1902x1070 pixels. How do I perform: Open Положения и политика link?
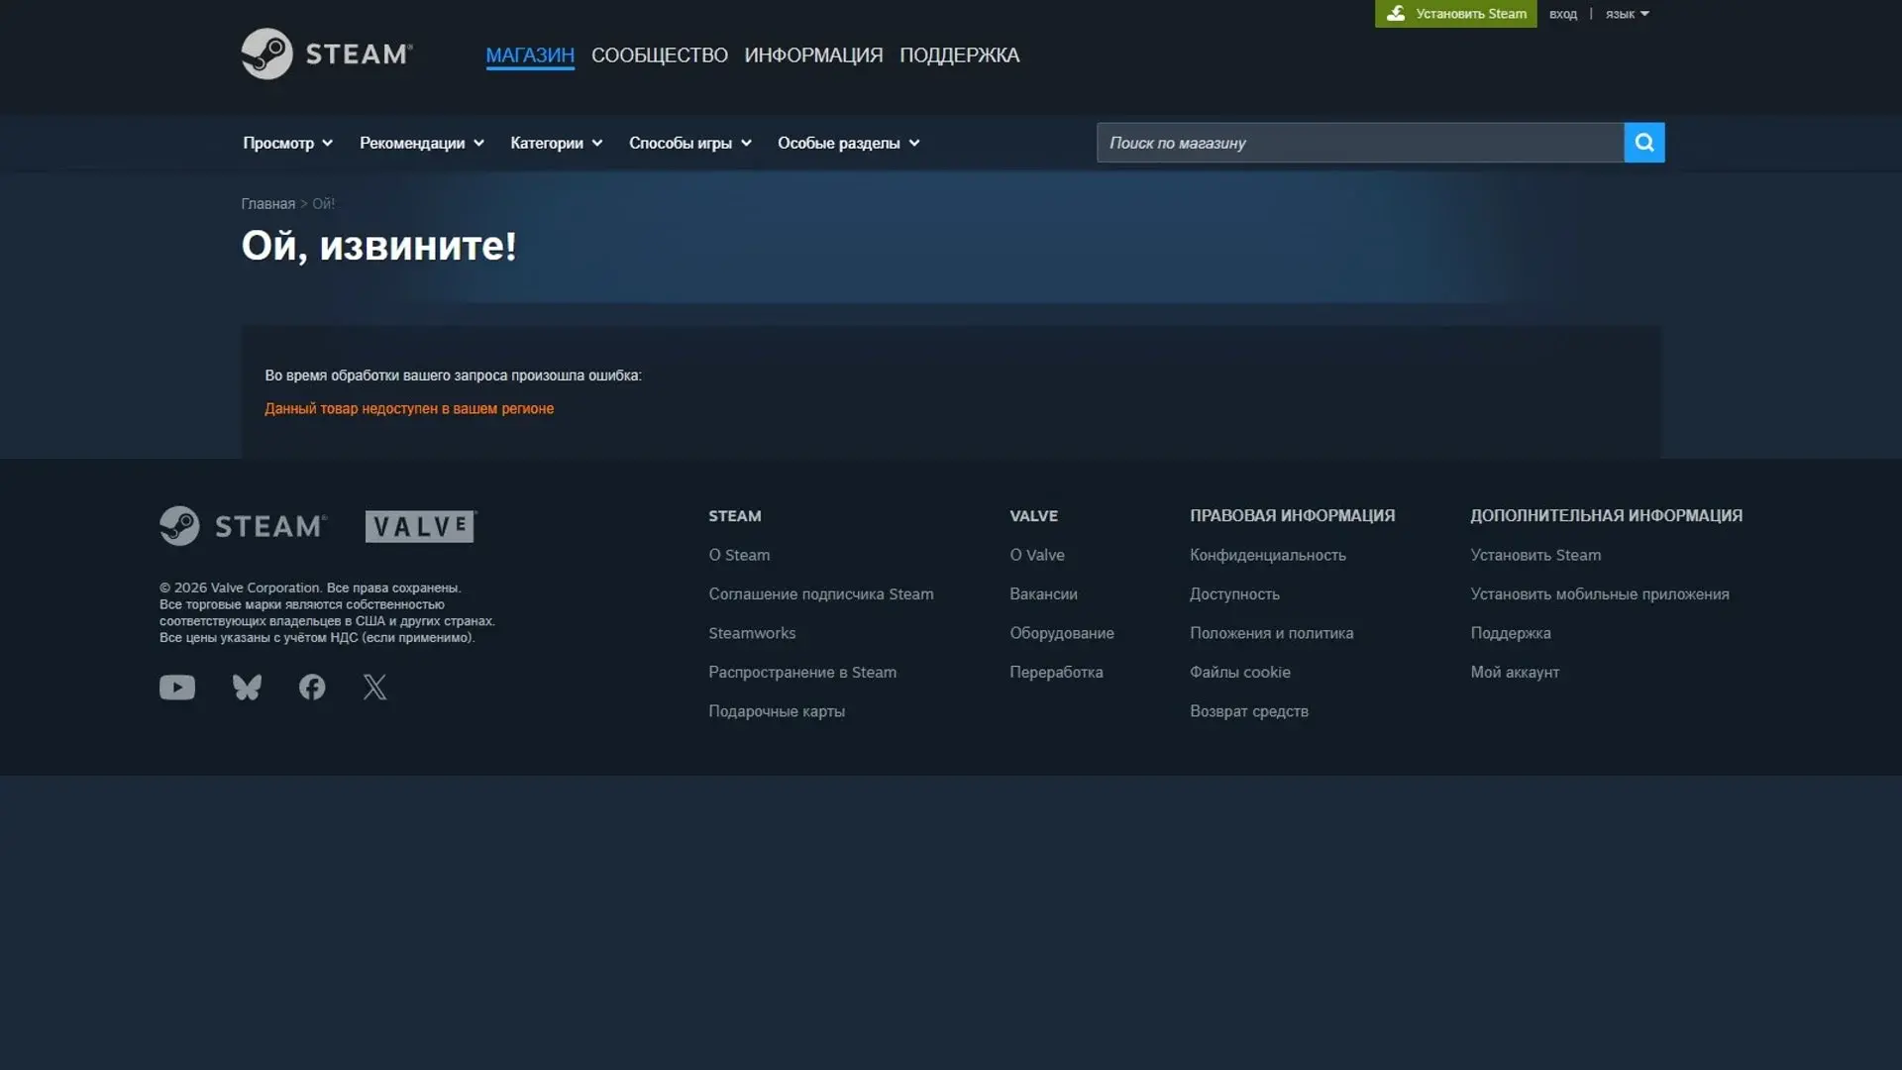(1271, 632)
